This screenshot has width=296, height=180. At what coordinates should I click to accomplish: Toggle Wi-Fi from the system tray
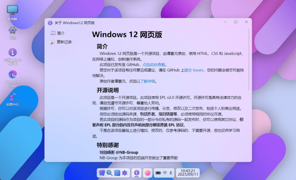(x=164, y=173)
